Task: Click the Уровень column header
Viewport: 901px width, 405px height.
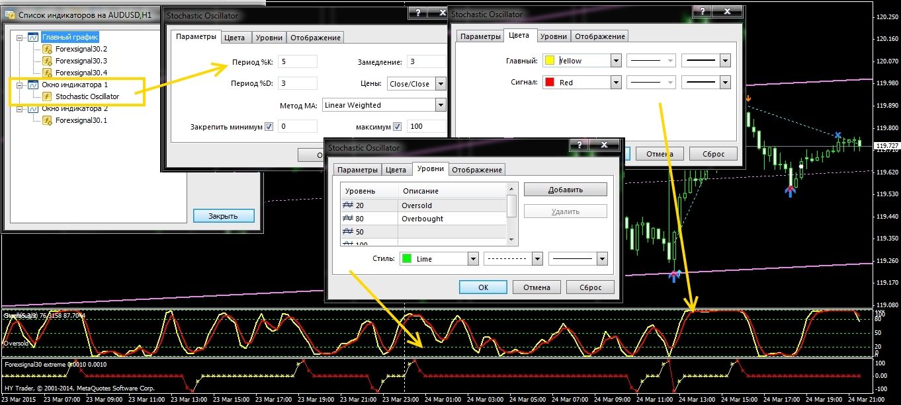Action: 369,191
